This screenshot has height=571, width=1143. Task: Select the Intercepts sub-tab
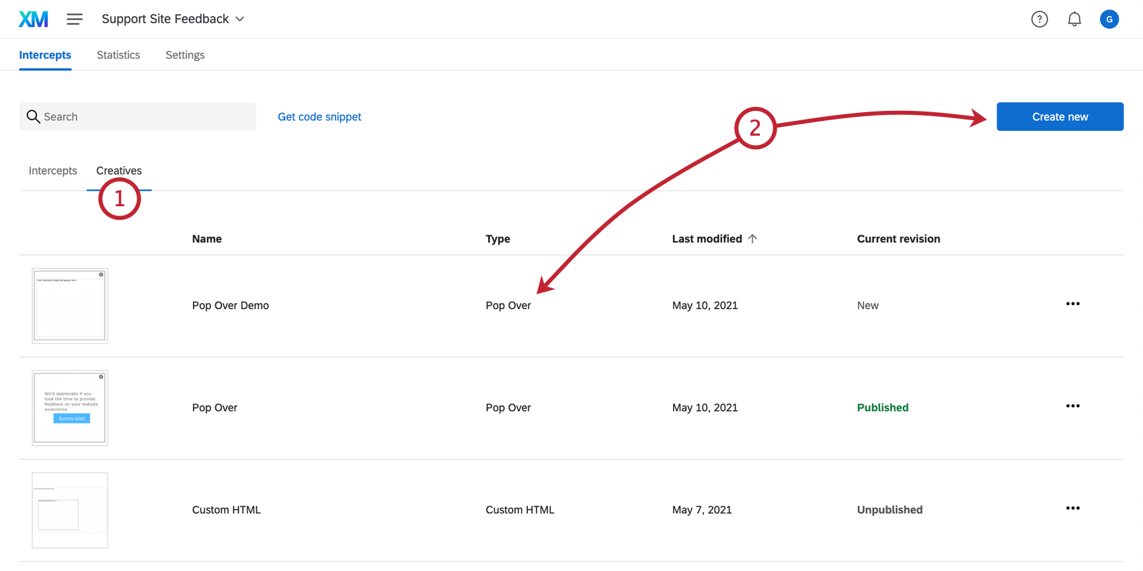point(53,171)
